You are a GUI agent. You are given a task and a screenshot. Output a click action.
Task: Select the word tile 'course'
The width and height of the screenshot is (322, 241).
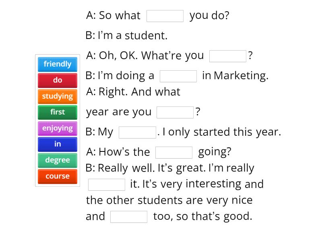pos(57,176)
